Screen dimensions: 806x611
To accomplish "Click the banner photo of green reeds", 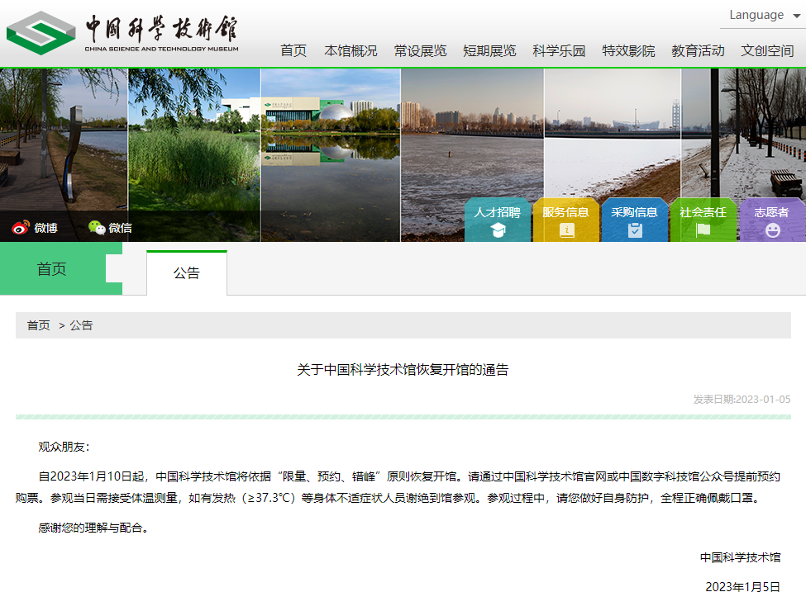I will point(194,155).
